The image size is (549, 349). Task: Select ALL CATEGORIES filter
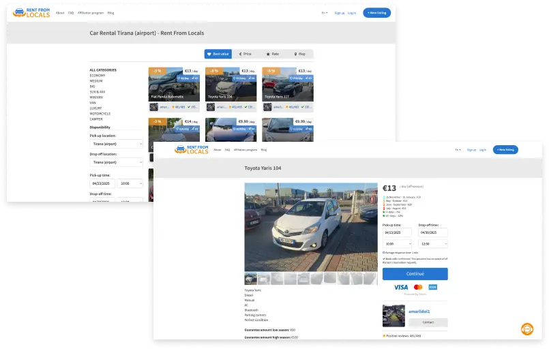103,70
